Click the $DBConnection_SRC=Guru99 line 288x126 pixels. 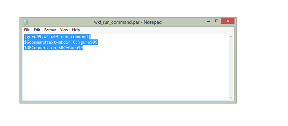click(x=53, y=48)
